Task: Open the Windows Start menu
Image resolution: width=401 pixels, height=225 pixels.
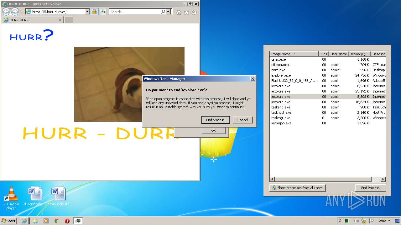Action: pyautogui.click(x=9, y=221)
